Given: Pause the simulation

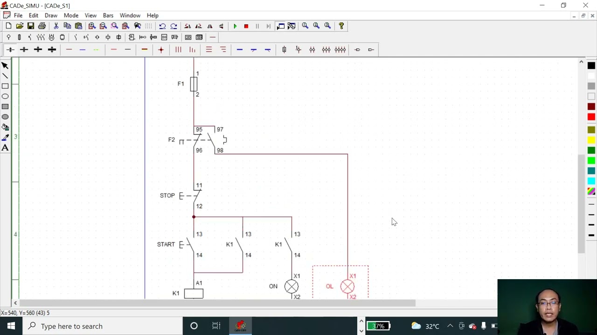Looking at the screenshot, I should point(257,26).
